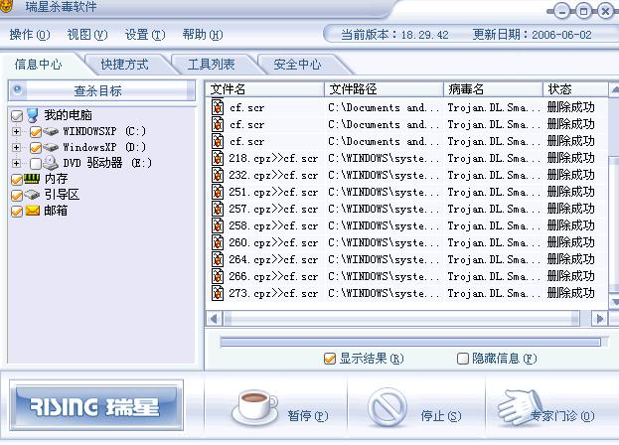Image resolution: width=619 pixels, height=445 pixels.
Task: Click virus file icon of 251.cpz>>cf.scr
Action: click(218, 192)
